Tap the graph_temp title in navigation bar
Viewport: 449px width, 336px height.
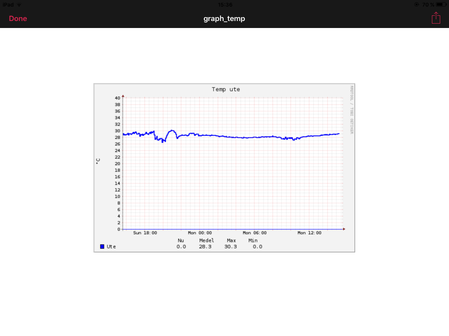click(x=224, y=18)
